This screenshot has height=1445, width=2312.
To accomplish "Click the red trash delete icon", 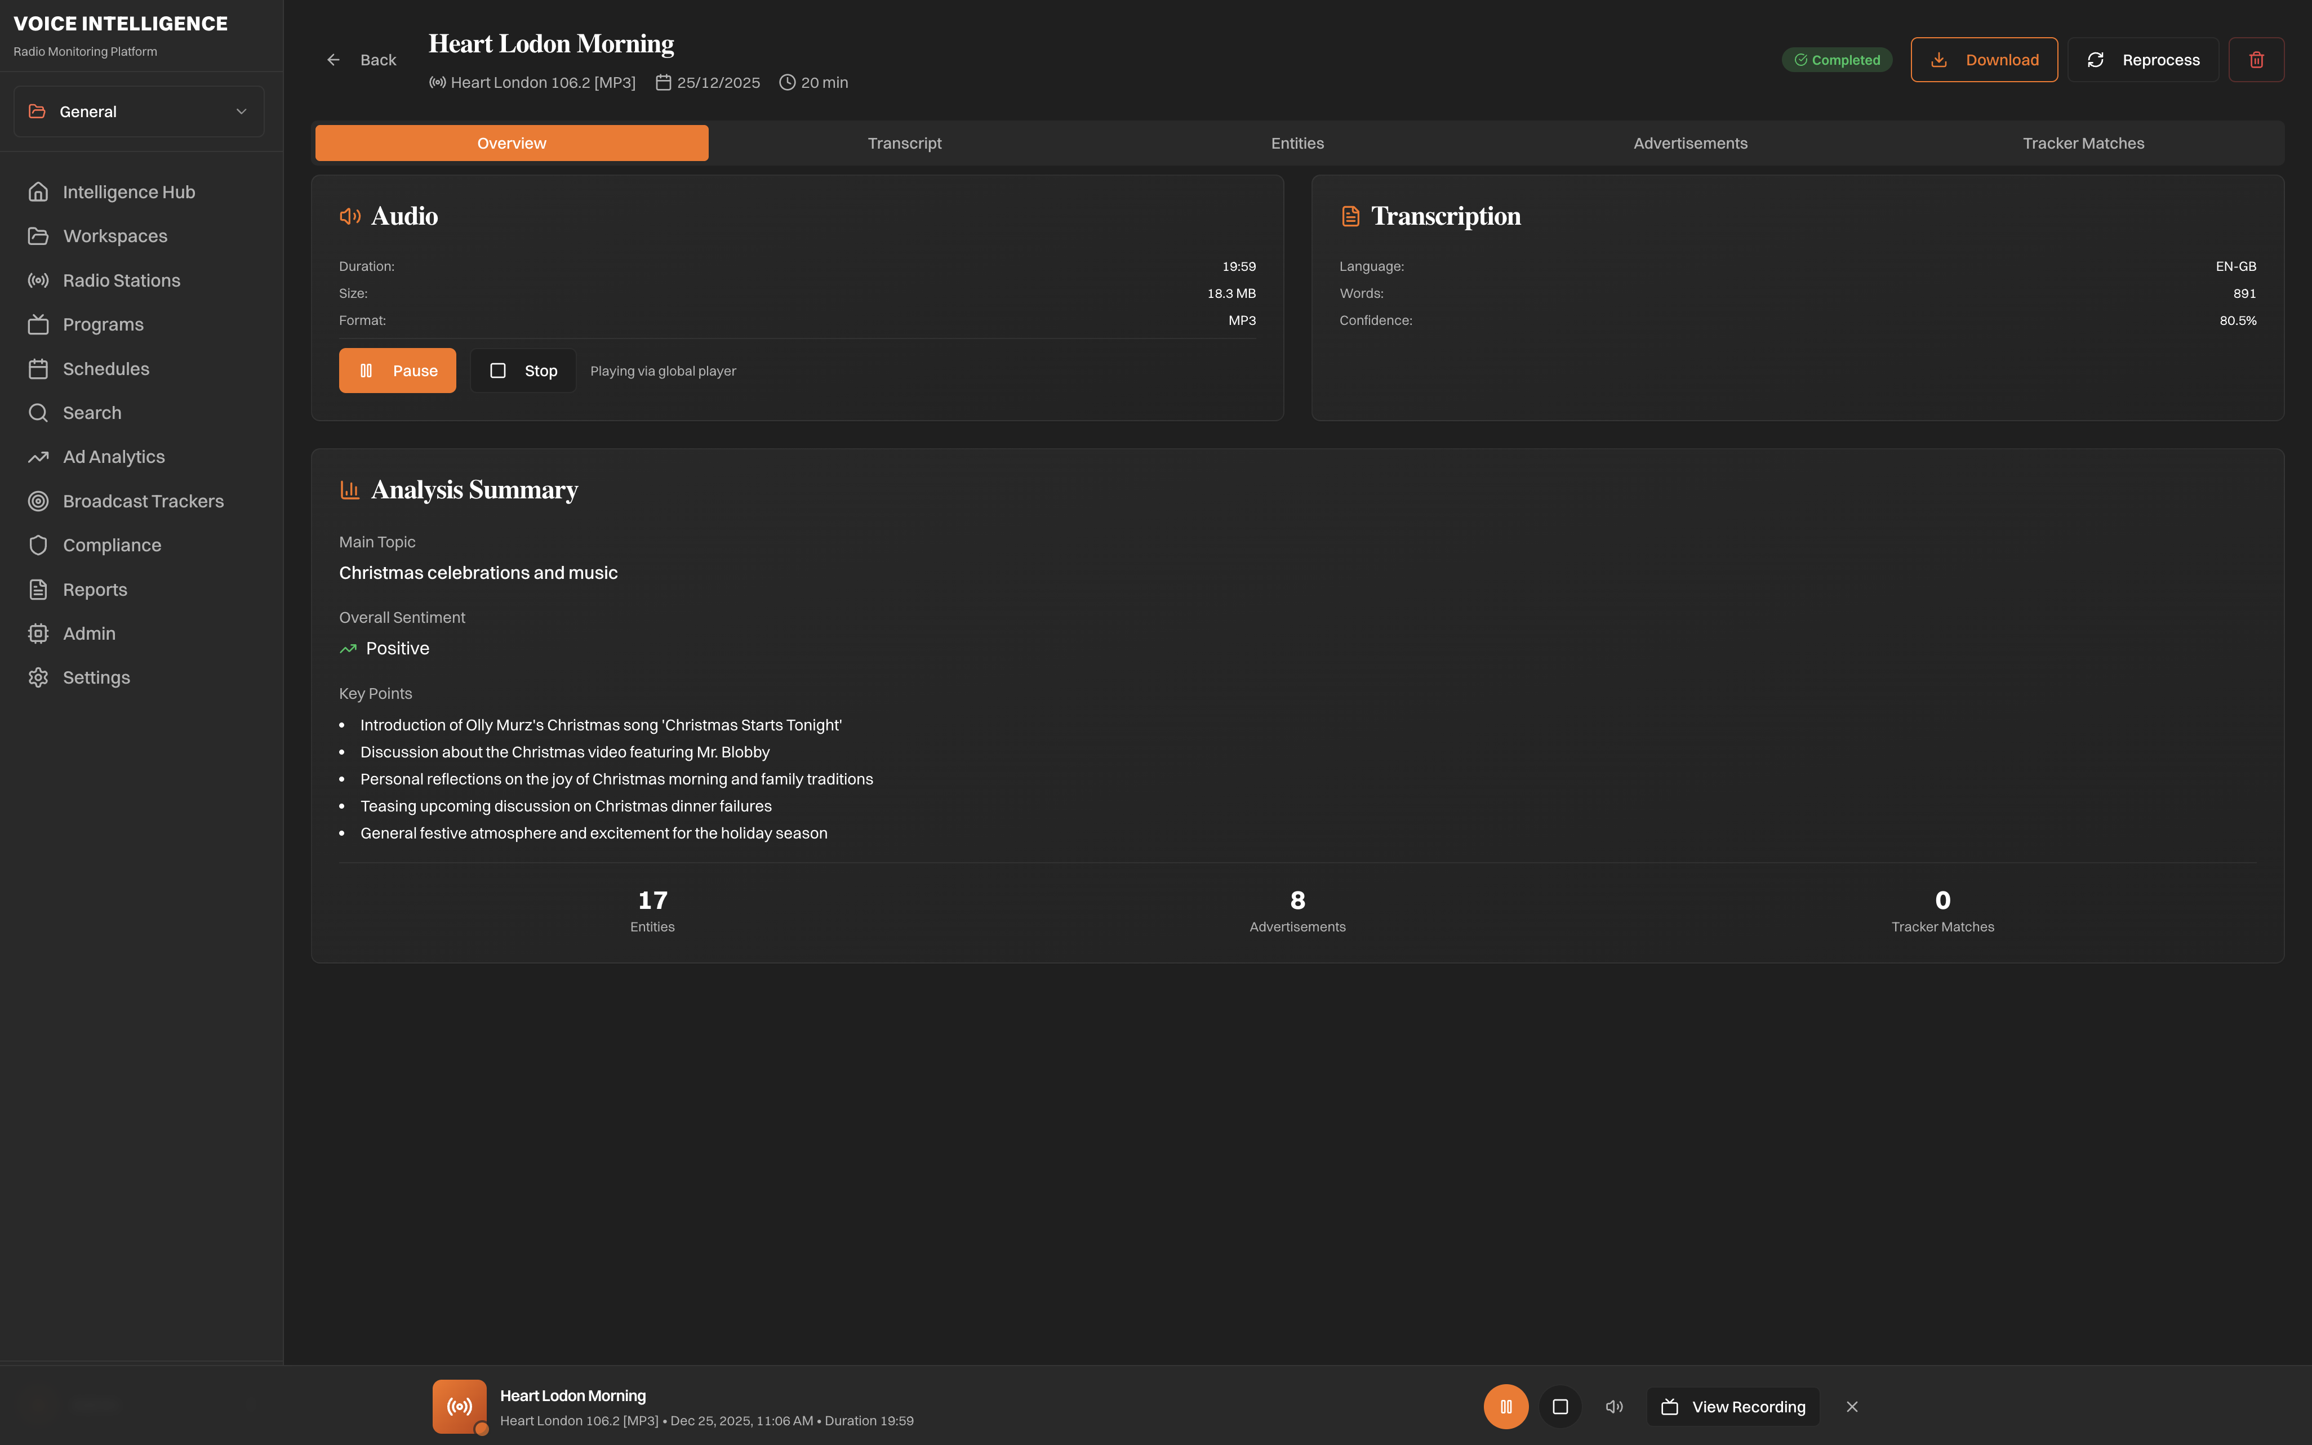I will (x=2256, y=59).
